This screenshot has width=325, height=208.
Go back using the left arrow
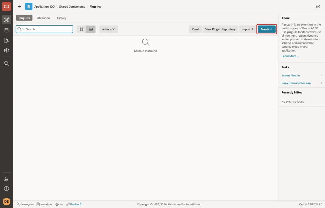(x=19, y=6)
